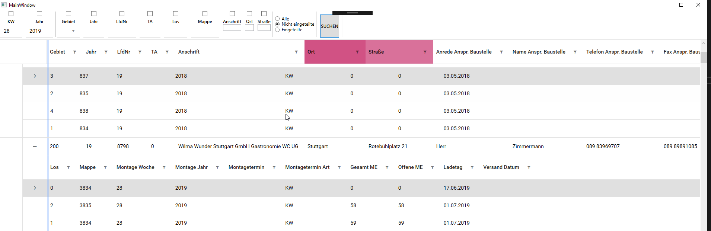Viewport: 711px width, 231px height.
Task: Tick the KW checkbox in toolbar
Action: 11,14
